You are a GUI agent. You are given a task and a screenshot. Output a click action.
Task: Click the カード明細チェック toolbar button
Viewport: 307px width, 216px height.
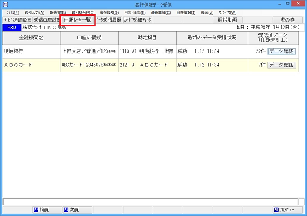[137, 20]
